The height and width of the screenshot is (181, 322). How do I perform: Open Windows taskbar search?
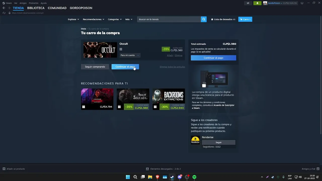click(135, 177)
